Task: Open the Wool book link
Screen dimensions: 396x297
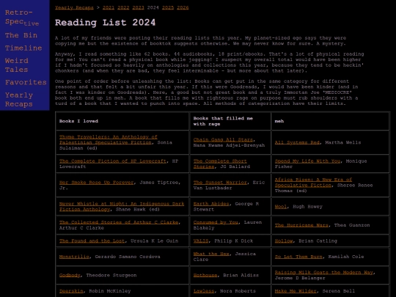Action: click(281, 207)
